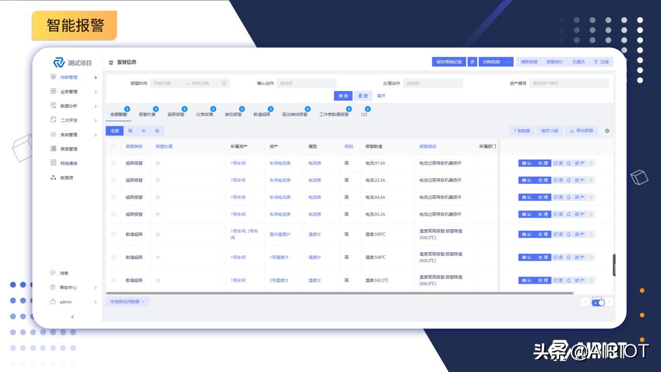Viewport: 661px width, 372px height.
Task: Switch to 数值超限 tab
Action: [262, 114]
